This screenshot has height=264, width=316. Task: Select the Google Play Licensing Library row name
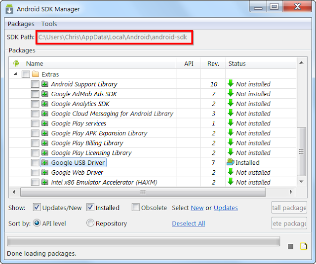click(x=91, y=153)
